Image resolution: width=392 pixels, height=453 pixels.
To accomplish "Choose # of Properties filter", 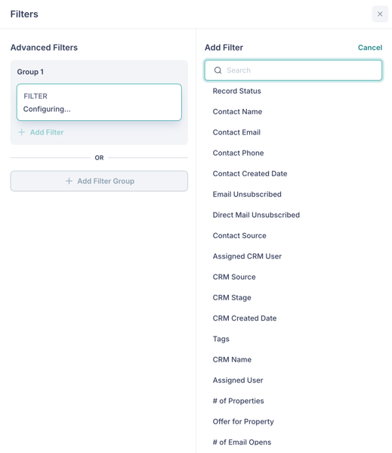I will click(238, 401).
